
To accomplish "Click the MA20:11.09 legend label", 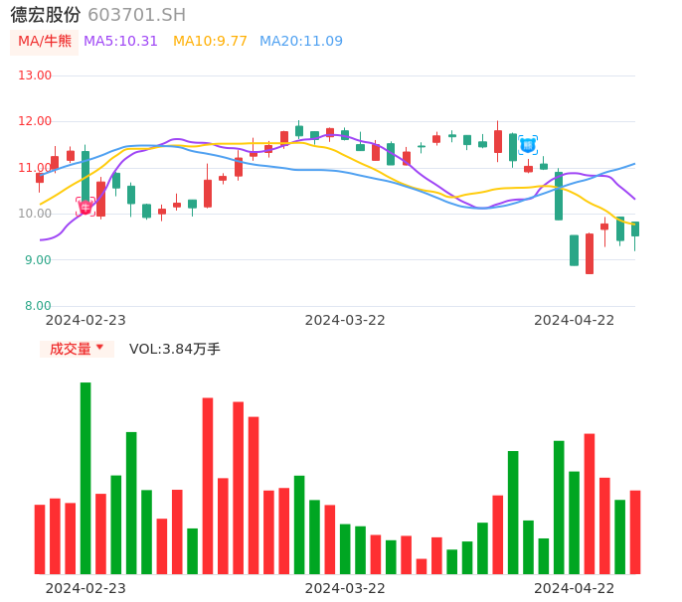I will pyautogui.click(x=301, y=42).
